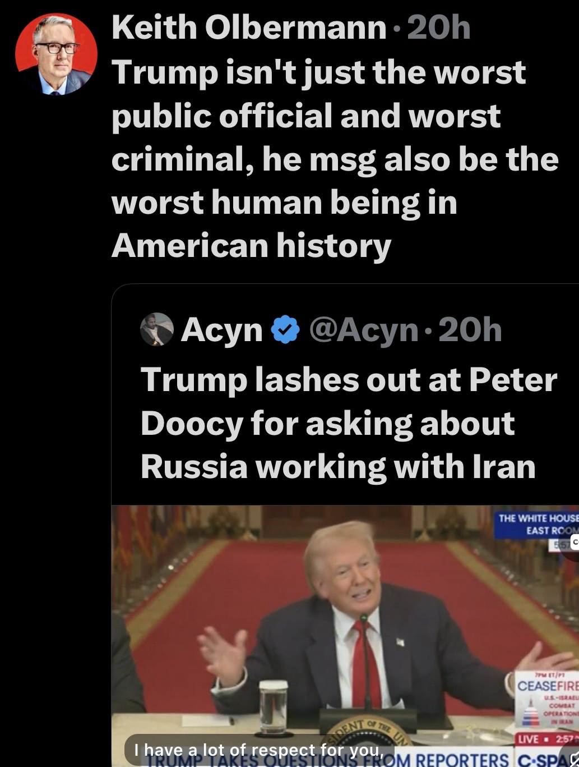Click the 20h timestamp on Olbermann's post

[439, 28]
